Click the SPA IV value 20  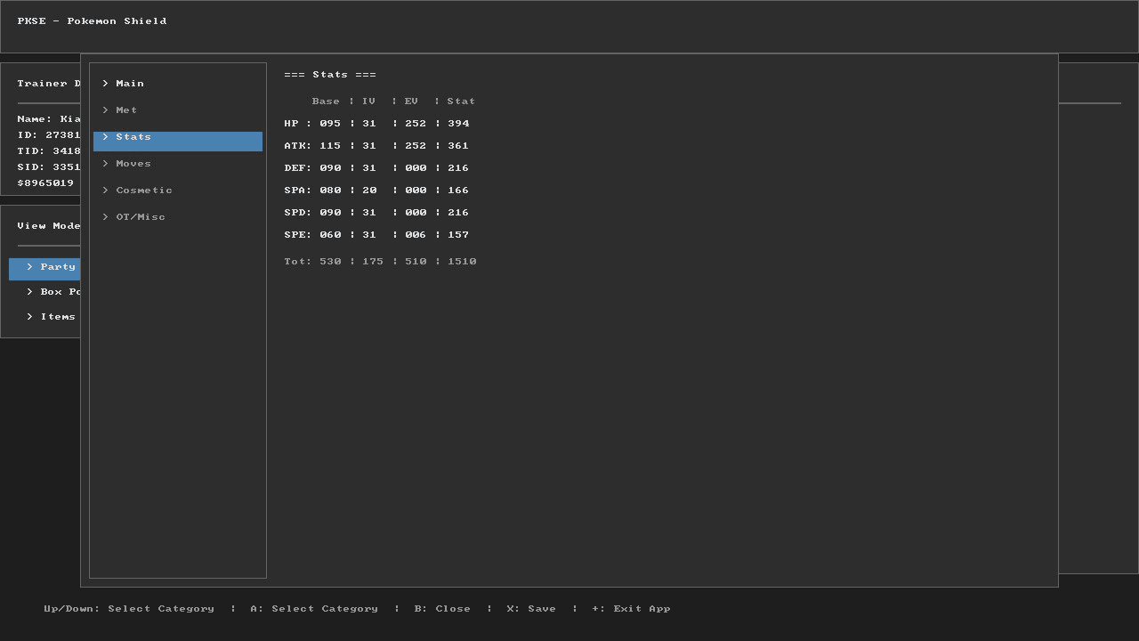pos(369,191)
